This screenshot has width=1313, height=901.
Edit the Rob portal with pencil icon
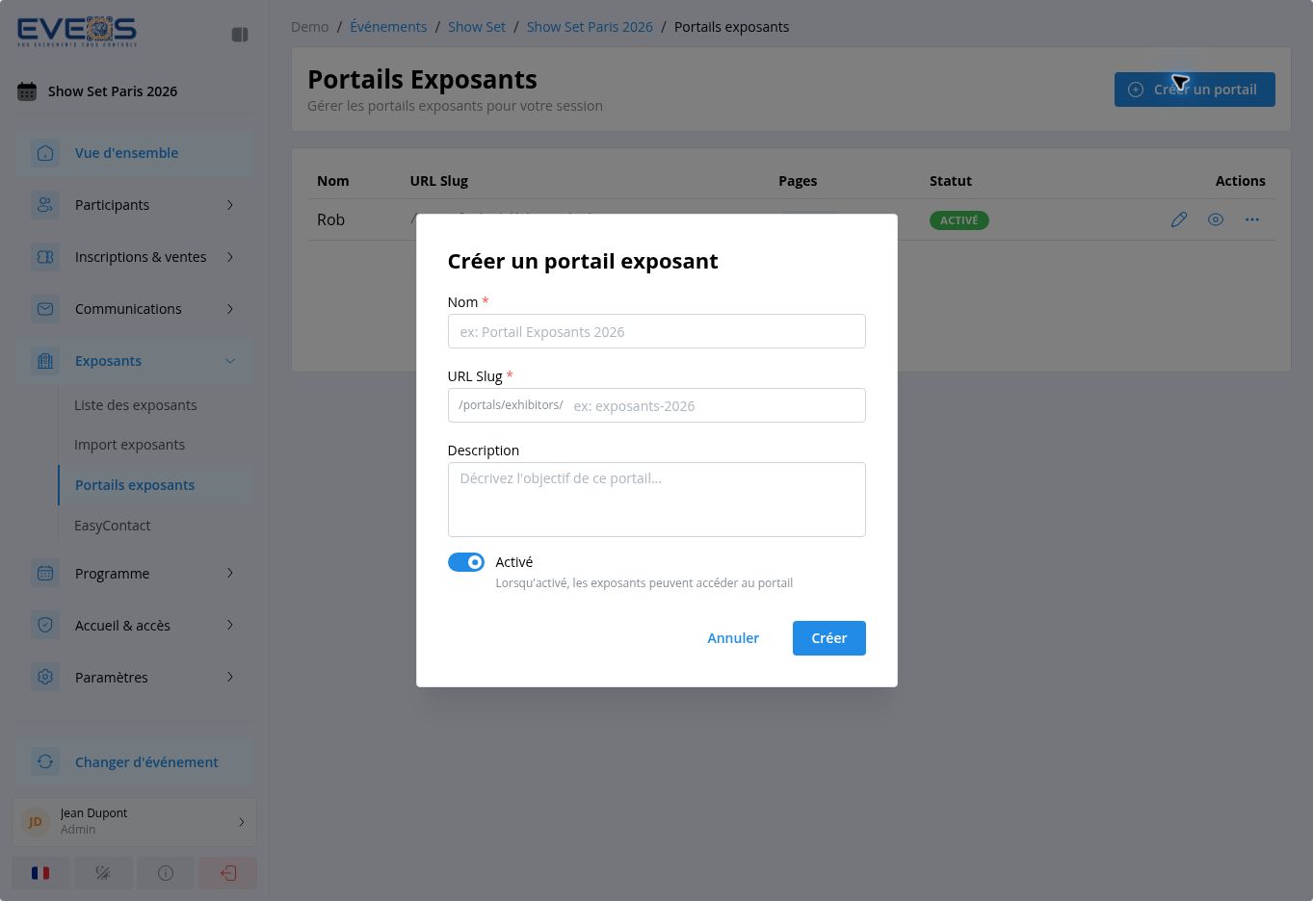pos(1179,219)
